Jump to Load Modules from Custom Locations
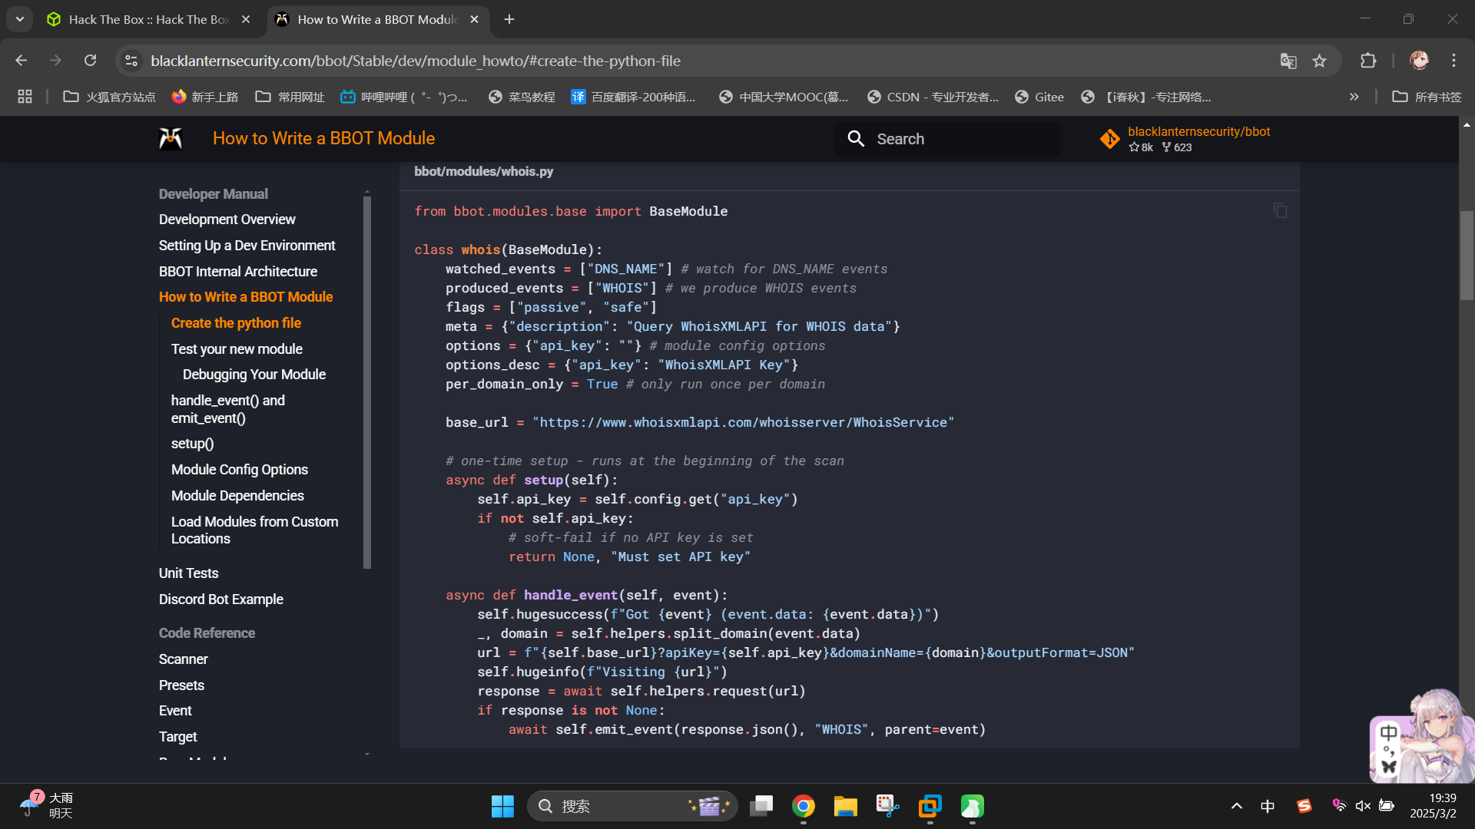Viewport: 1475px width, 829px height. (x=254, y=530)
